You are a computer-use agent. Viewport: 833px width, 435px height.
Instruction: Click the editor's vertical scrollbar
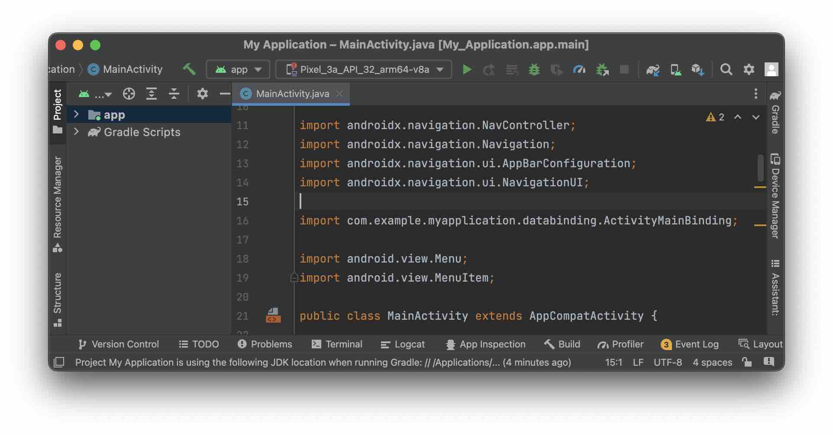pos(761,169)
